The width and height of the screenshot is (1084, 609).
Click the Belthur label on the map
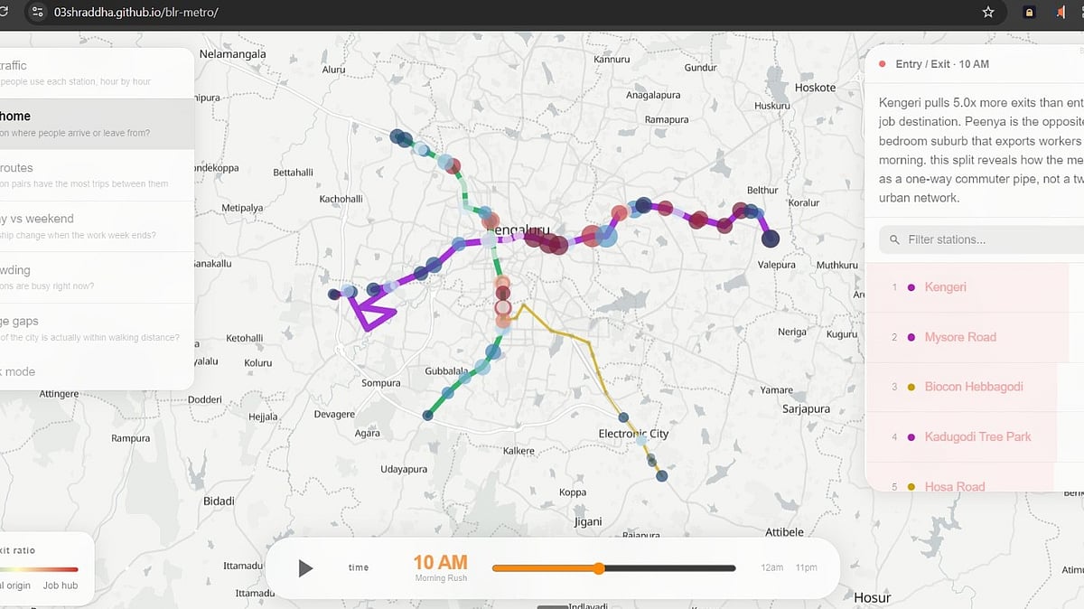pyautogui.click(x=762, y=190)
